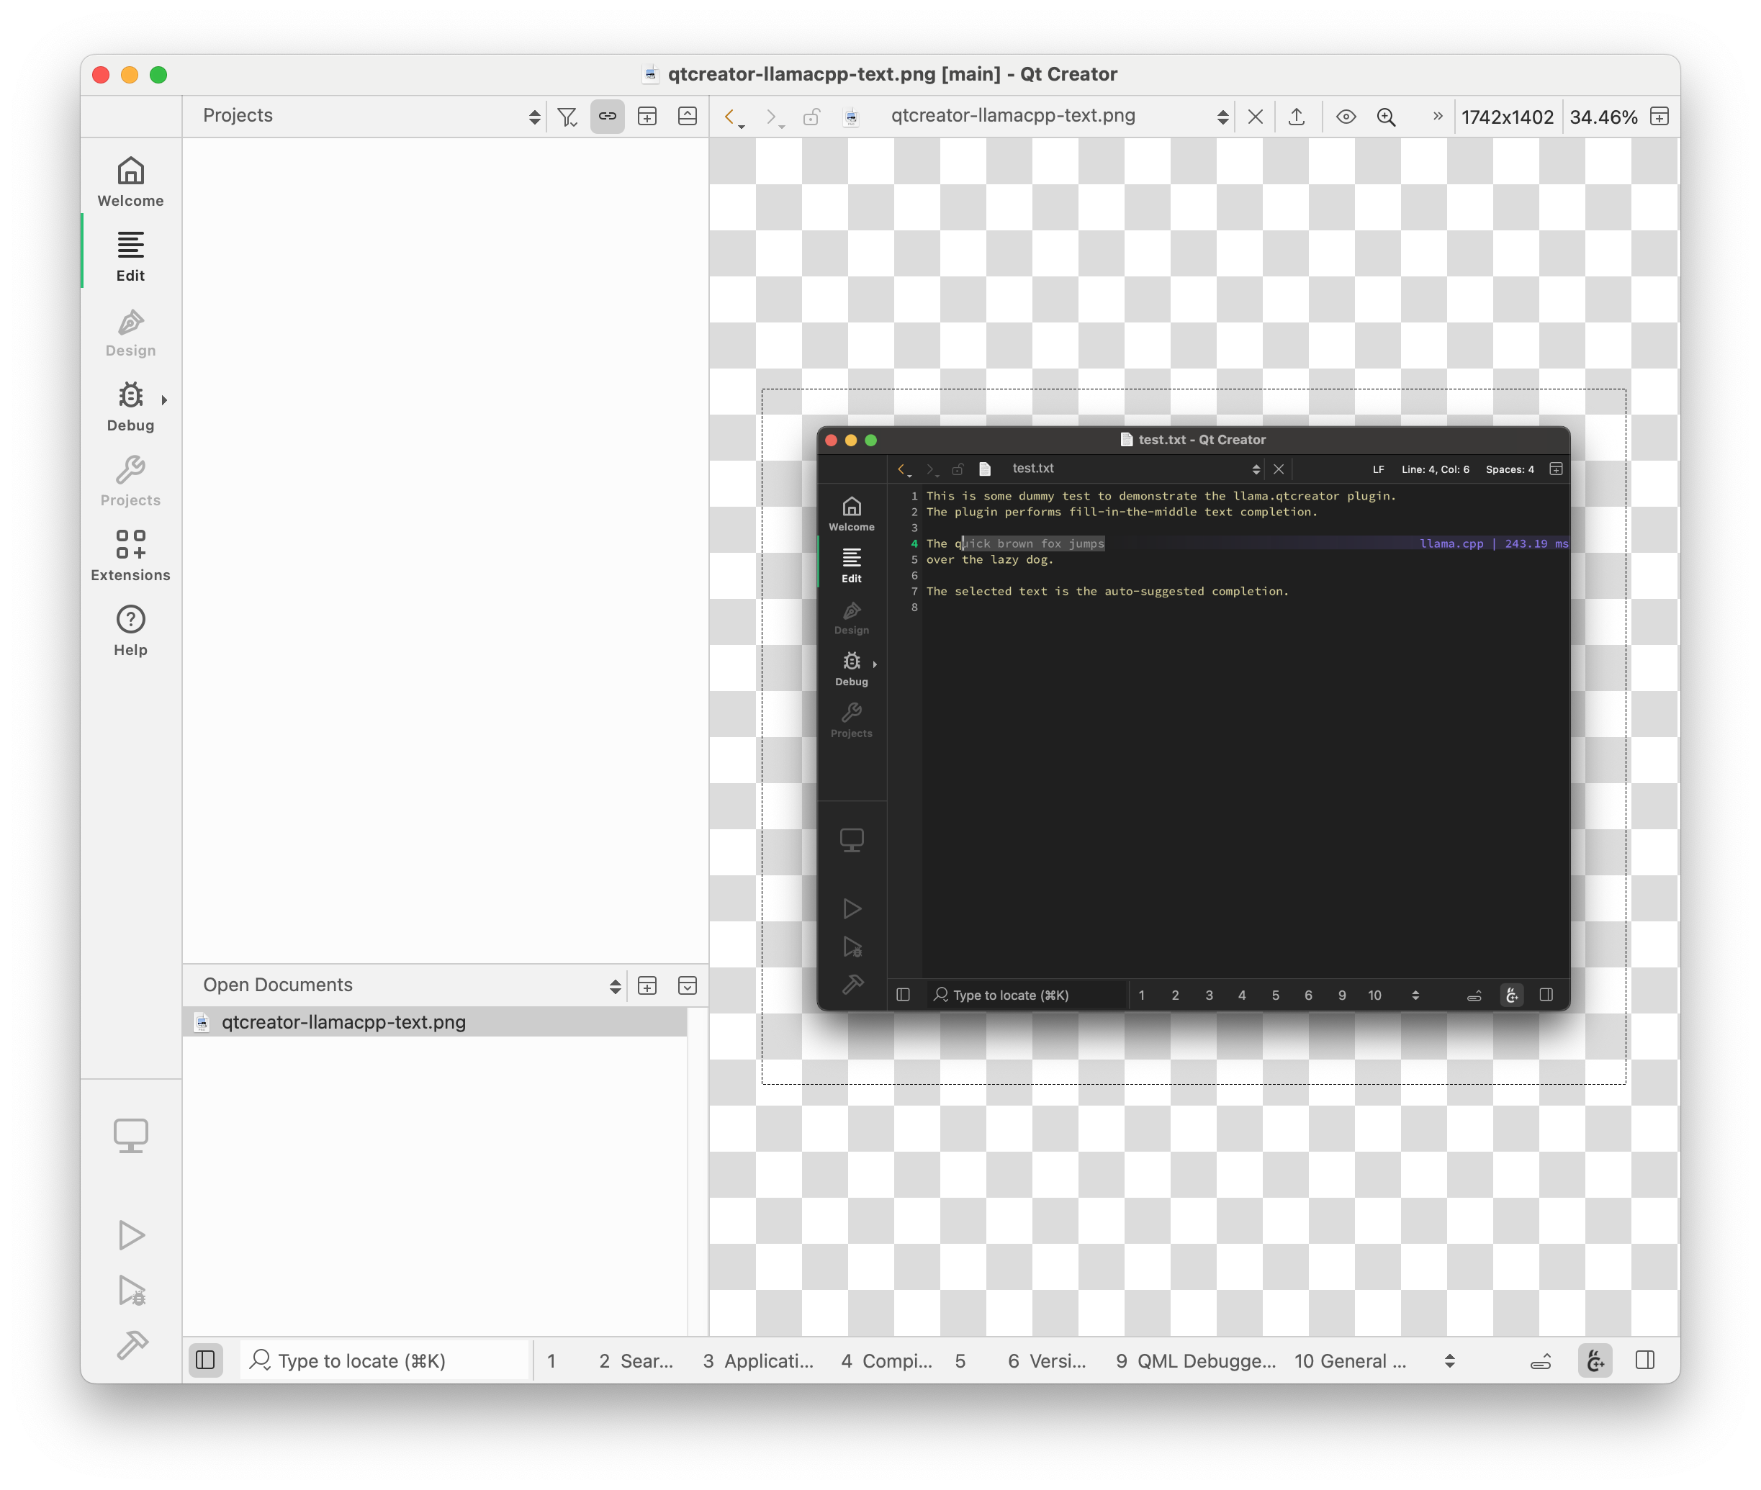Open the Welcome mode

click(x=130, y=181)
